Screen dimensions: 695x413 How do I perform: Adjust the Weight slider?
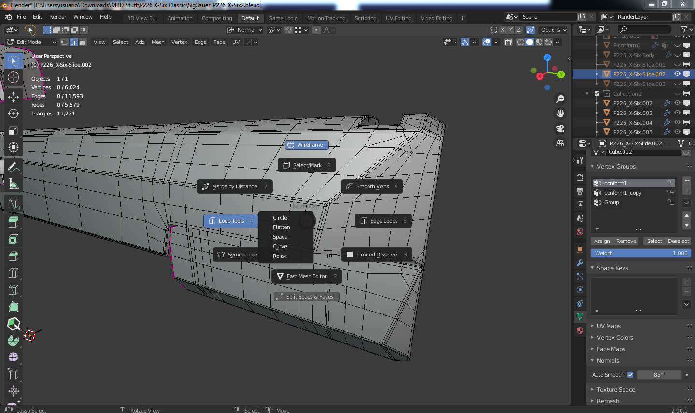click(641, 253)
